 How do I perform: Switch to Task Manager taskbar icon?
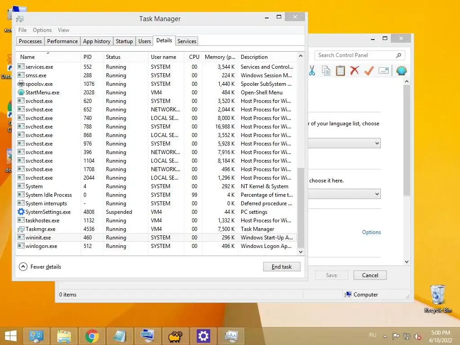pos(231,336)
